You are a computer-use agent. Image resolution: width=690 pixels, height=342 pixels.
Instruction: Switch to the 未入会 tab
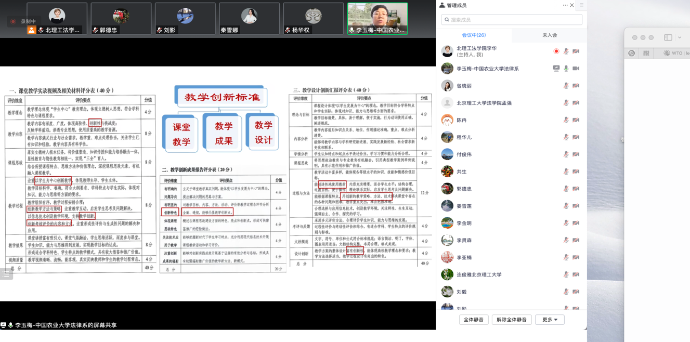pos(550,35)
